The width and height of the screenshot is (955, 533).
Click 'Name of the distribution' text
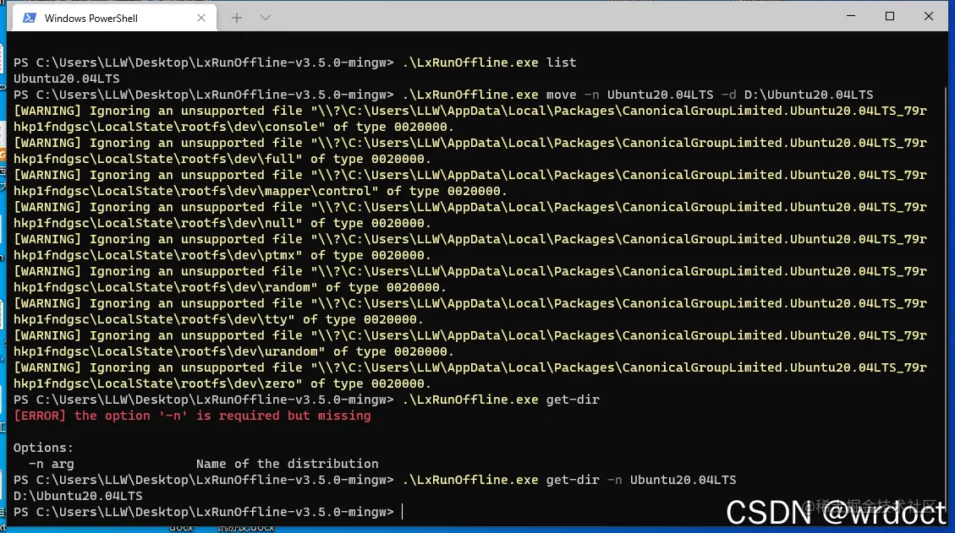287,464
